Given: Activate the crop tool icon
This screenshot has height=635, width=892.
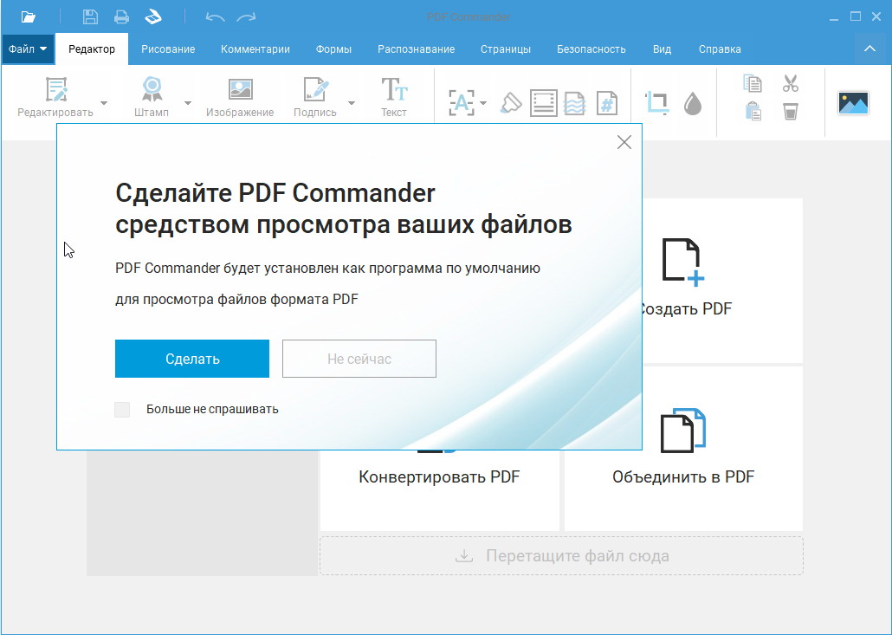Looking at the screenshot, I should (x=657, y=103).
